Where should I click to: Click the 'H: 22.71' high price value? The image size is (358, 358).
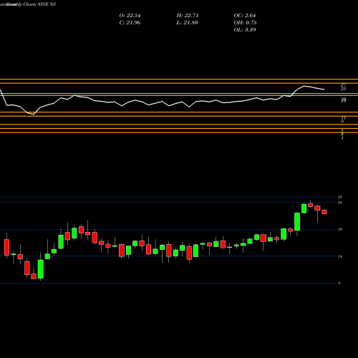[188, 16]
